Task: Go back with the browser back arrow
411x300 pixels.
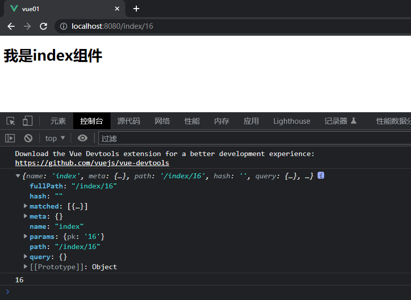Action: 11,26
